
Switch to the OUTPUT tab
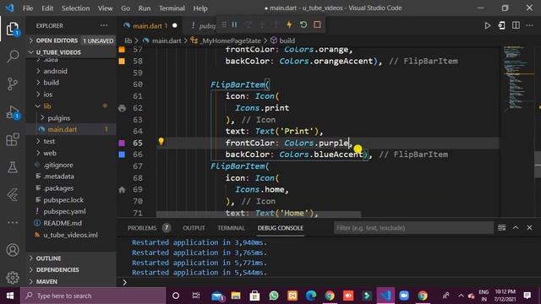194,228
